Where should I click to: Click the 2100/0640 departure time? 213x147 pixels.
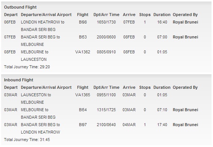pyautogui.click(x=106, y=125)
